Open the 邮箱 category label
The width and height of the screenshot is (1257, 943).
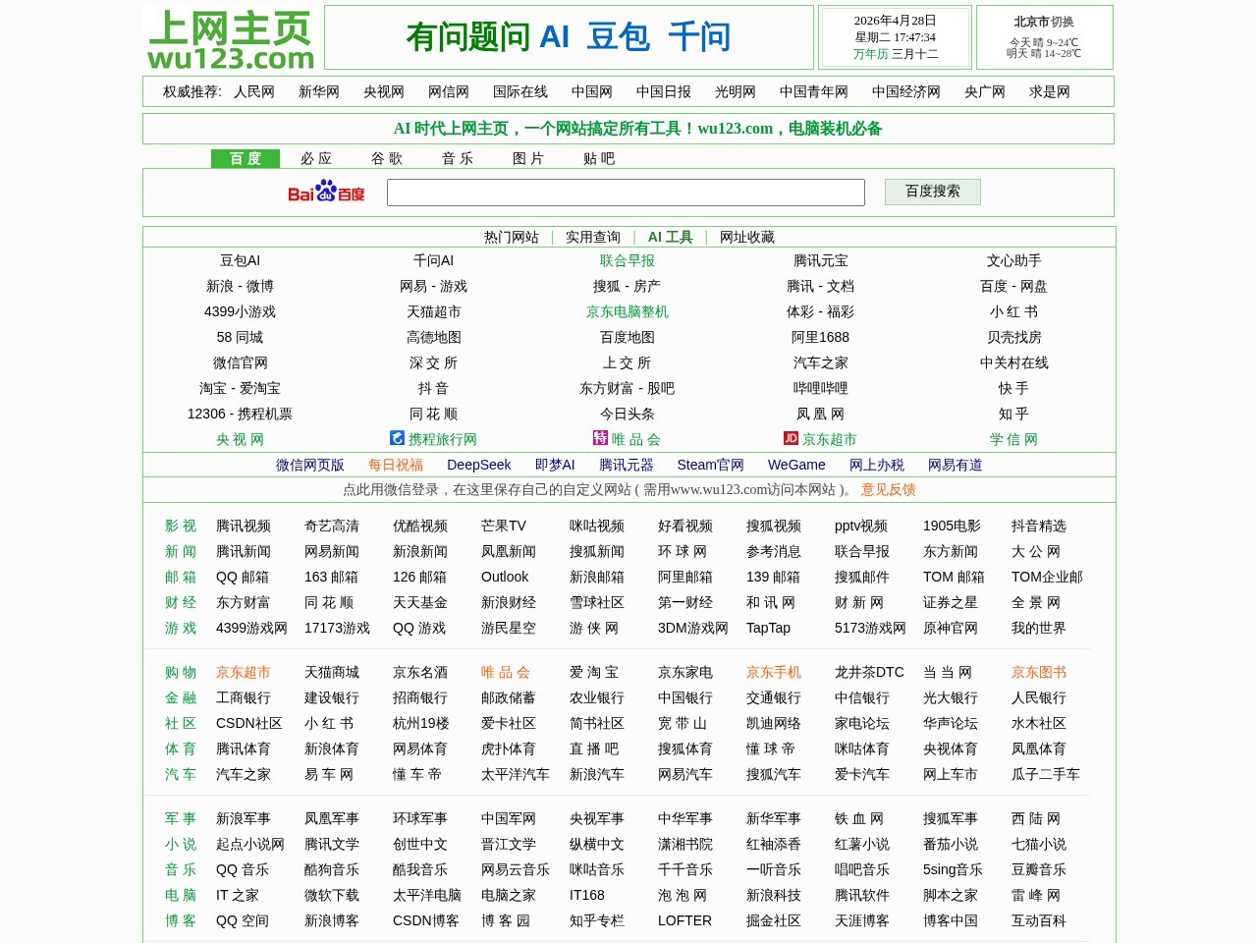(x=181, y=577)
